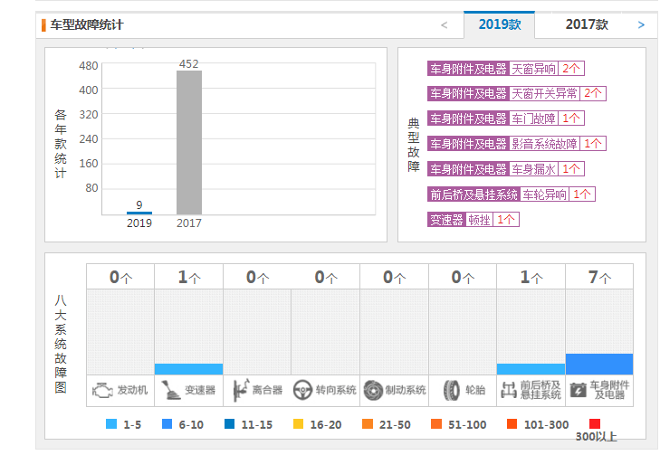Click the 2019 x-axis label
Viewport: 660px width, 455px height.
[x=139, y=223]
